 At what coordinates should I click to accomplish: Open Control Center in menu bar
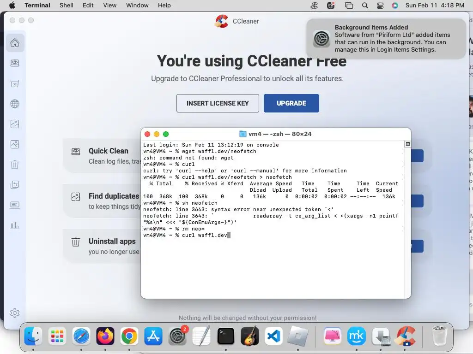pos(380,6)
